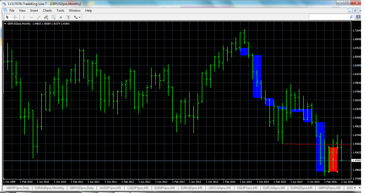Toggle the cursor selection tool
The height and width of the screenshot is (193, 365).
pos(7,17)
